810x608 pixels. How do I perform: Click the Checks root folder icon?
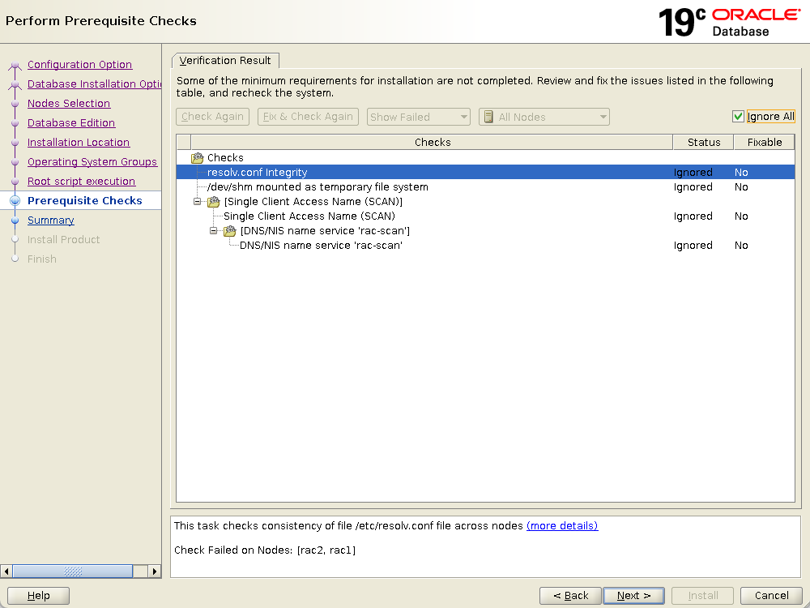[197, 158]
